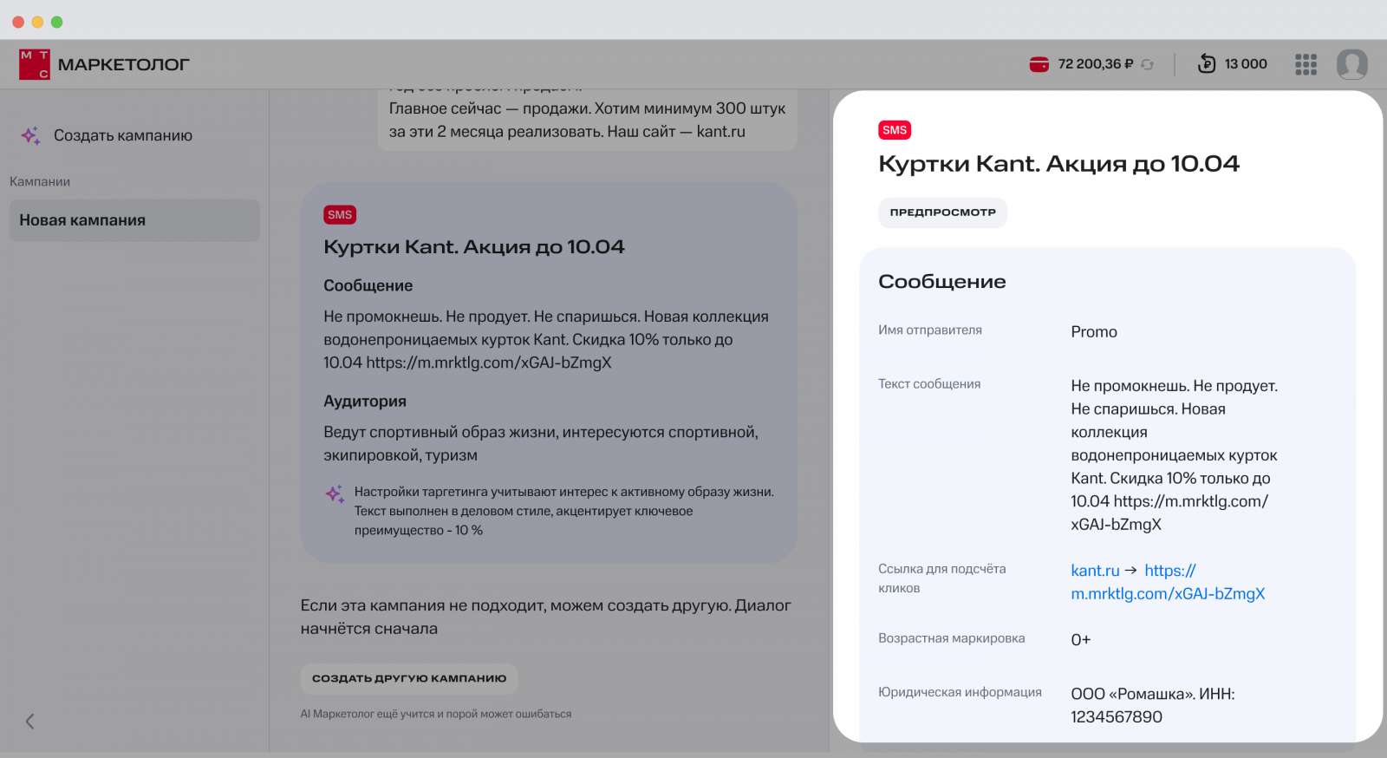This screenshot has height=758, width=1387.
Task: Click the red wallet balance icon
Action: (1039, 64)
